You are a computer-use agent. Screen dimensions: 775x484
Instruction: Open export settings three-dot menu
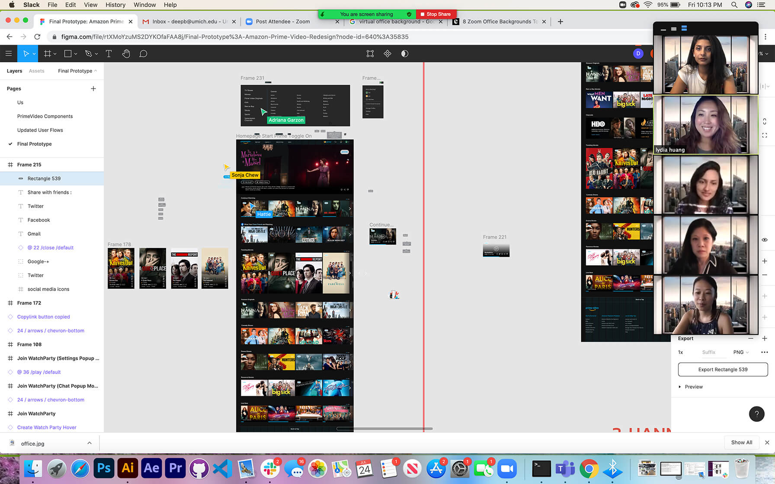tap(765, 352)
